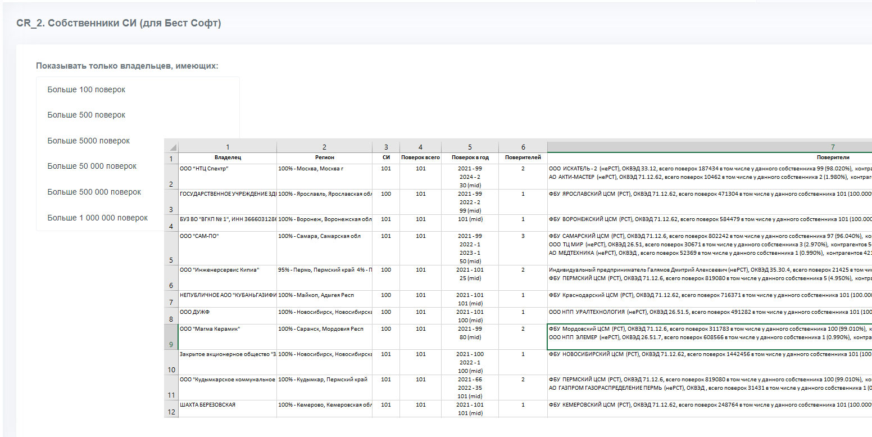Viewport: 872px width, 437px height.
Task: Choose the "Больше 100 поверок" filter option
Action: 87,89
